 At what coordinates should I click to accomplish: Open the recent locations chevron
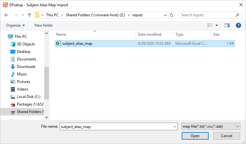tap(23, 15)
